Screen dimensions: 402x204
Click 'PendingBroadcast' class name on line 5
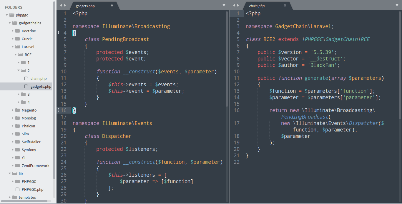coord(126,39)
